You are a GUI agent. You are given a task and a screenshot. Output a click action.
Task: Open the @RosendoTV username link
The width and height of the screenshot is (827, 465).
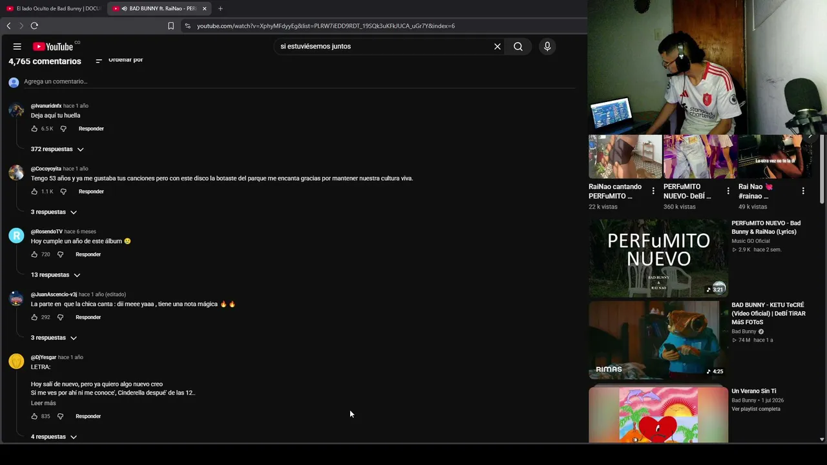(x=47, y=231)
